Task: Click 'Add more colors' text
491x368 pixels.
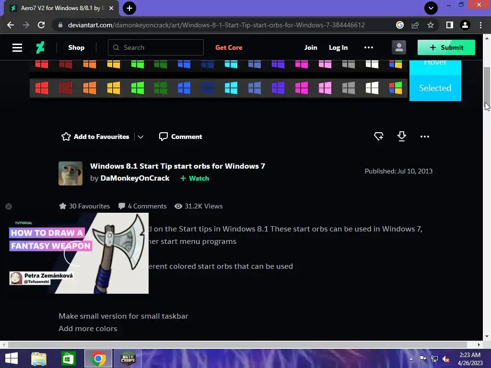Action: pos(88,329)
